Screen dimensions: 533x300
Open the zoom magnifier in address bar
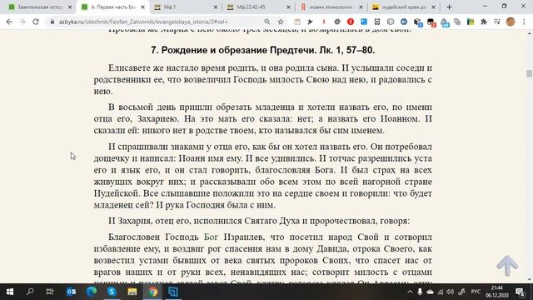[267, 22]
